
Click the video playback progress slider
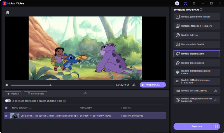click(62, 85)
